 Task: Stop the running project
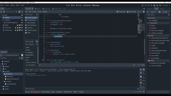(149, 5)
